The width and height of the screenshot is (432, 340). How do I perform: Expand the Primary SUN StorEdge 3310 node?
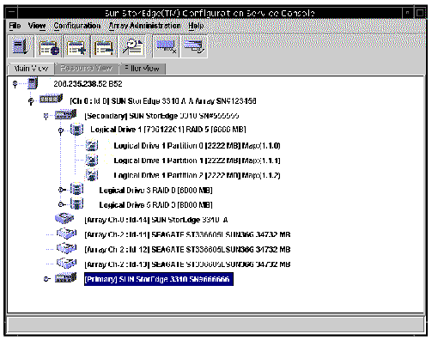point(46,279)
